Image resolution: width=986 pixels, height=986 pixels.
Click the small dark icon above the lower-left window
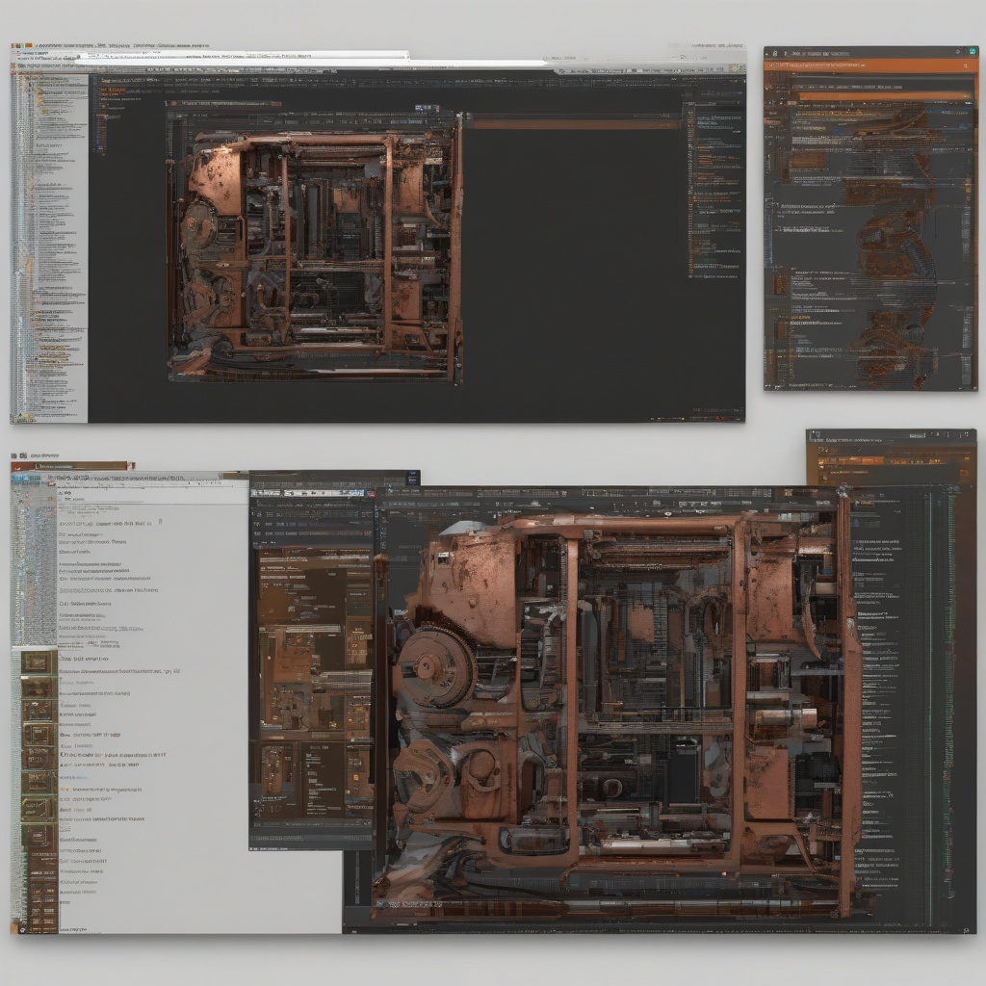(x=18, y=455)
